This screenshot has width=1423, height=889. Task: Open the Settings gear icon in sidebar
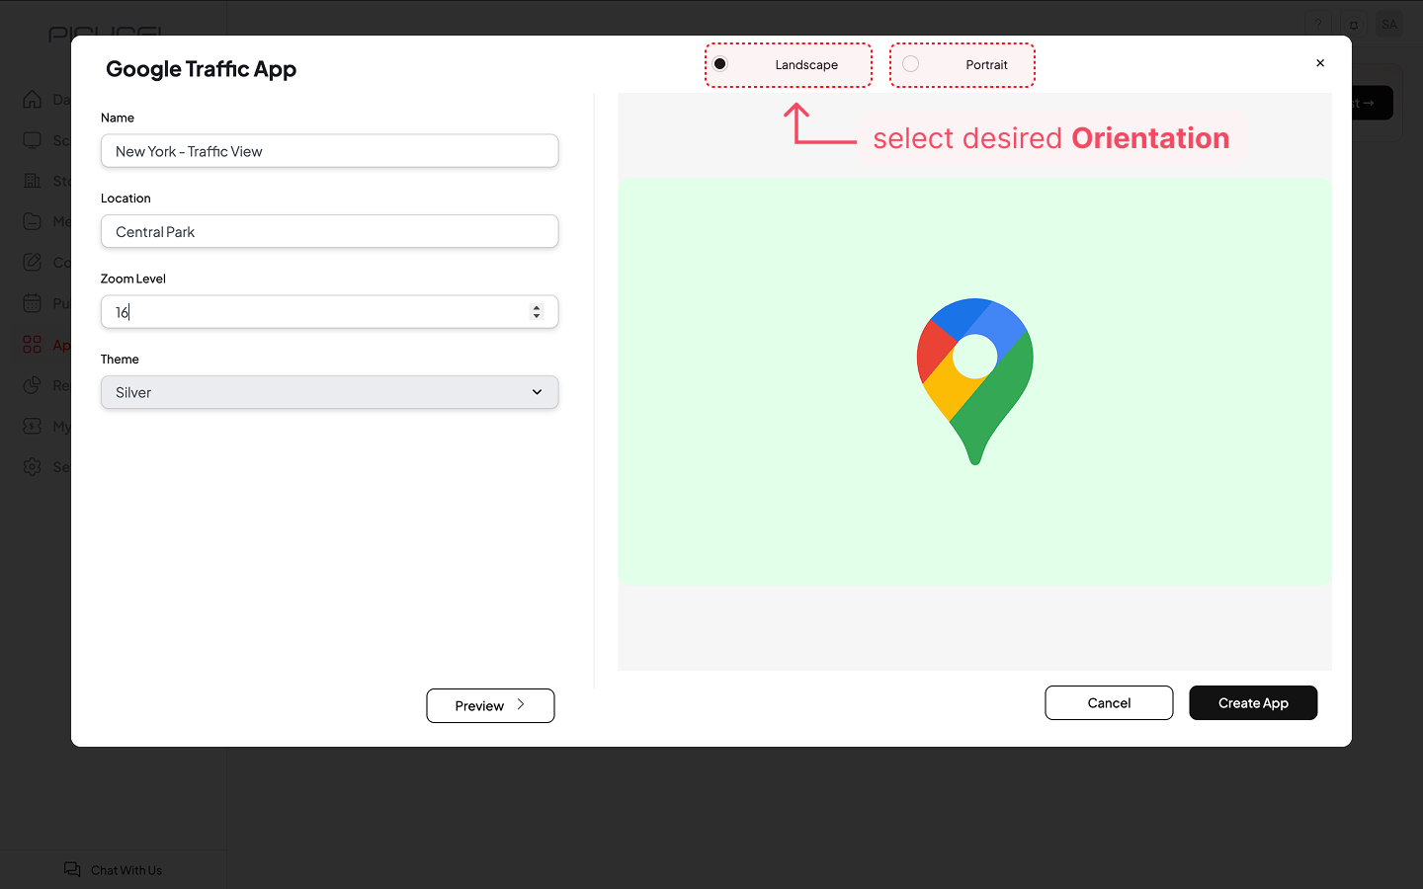[33, 466]
